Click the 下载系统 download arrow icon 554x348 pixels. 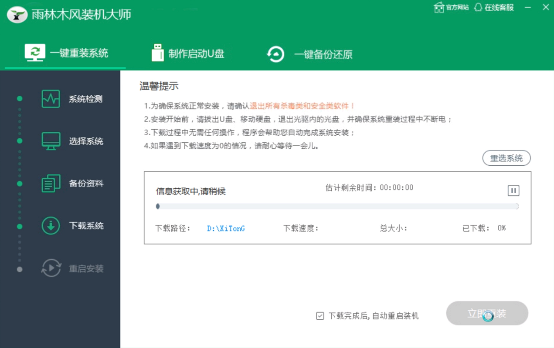pos(51,226)
